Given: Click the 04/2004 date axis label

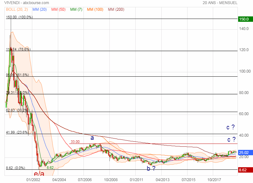Looking at the screenshot, I should 59,180.
